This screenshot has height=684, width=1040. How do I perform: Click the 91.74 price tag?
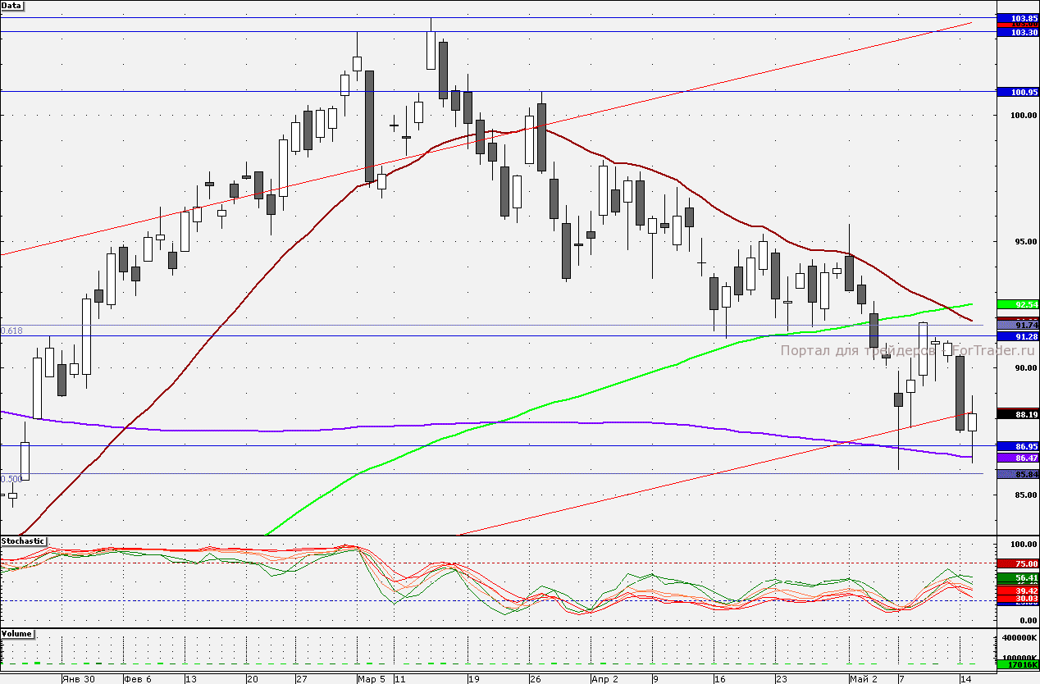point(1017,326)
